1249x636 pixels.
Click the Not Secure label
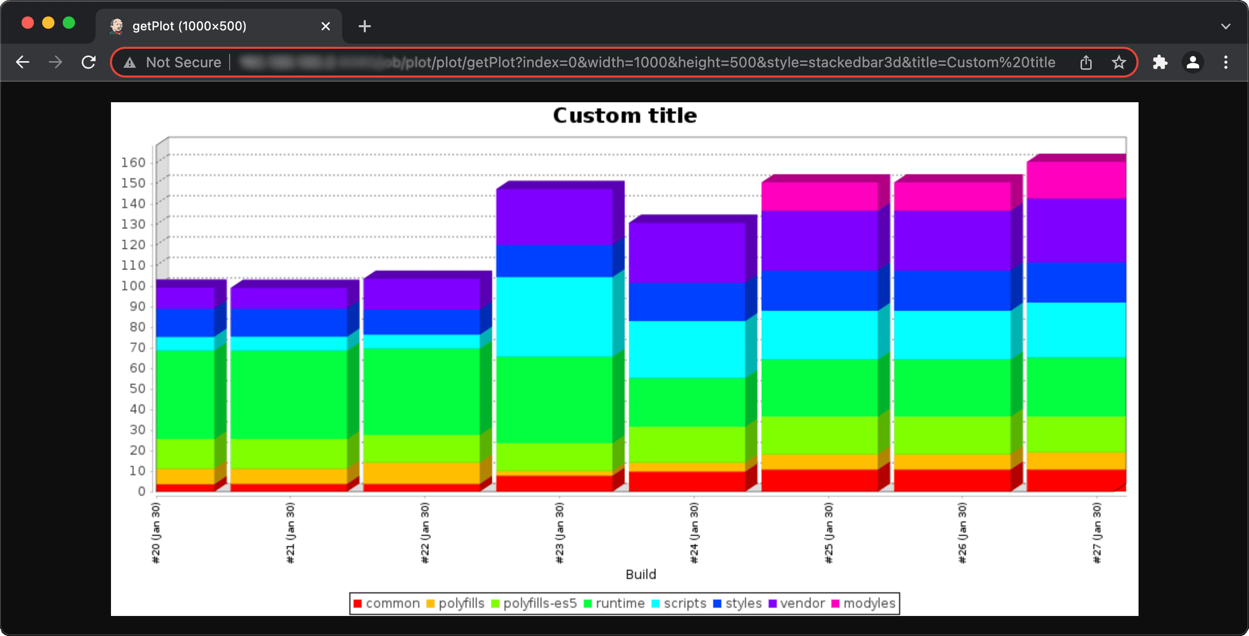(183, 63)
